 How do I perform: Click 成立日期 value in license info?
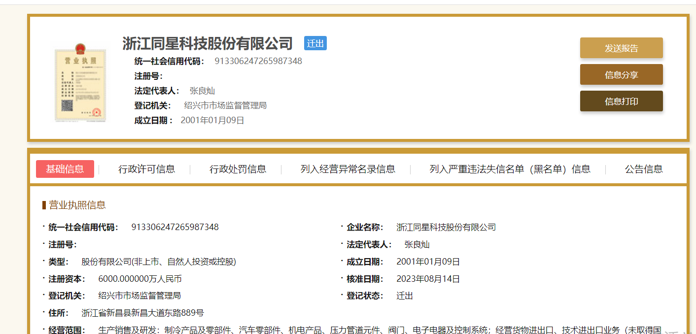coord(428,262)
